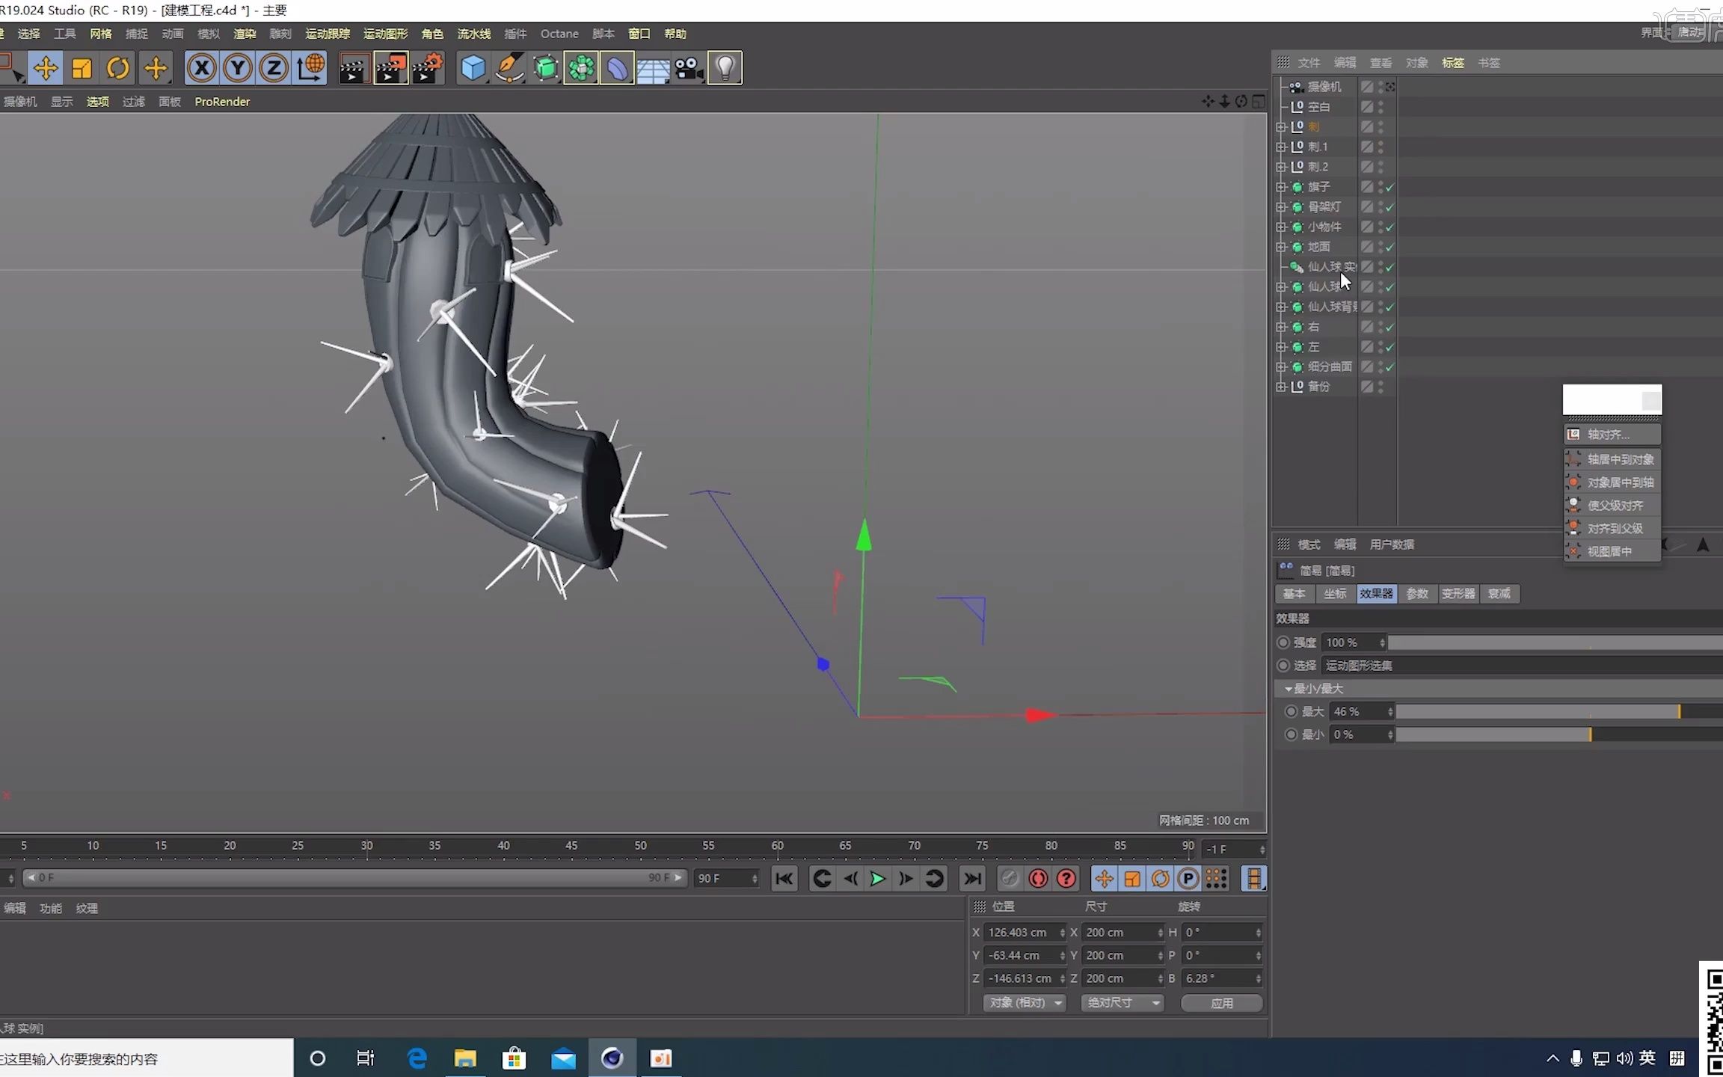This screenshot has height=1077, width=1723.
Task: Open Microsoft Edge from the taskbar
Action: (x=417, y=1058)
